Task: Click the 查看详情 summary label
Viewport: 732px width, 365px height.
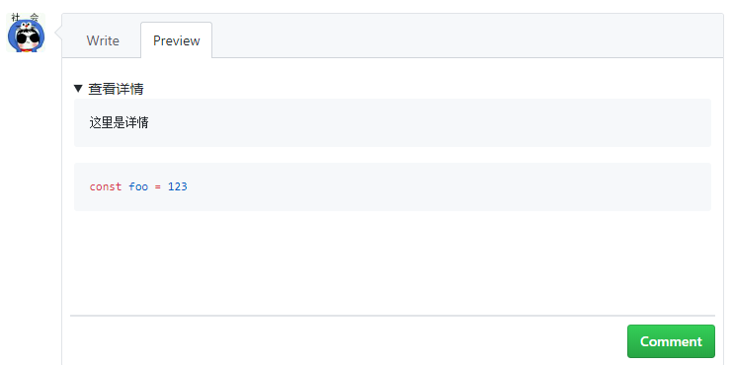Action: point(116,89)
